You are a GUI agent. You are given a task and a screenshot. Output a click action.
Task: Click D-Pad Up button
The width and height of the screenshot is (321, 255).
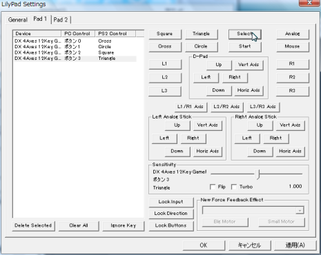pyautogui.click(x=219, y=65)
